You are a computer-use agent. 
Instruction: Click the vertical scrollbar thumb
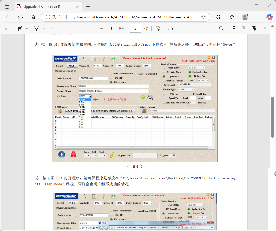click(272, 117)
